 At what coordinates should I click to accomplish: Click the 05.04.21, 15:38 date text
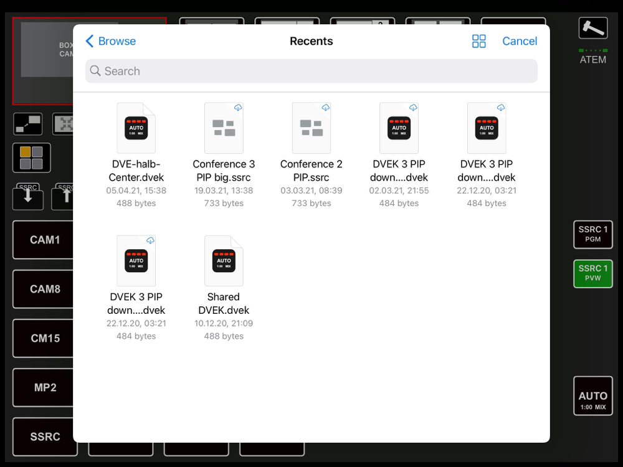pyautogui.click(x=136, y=191)
